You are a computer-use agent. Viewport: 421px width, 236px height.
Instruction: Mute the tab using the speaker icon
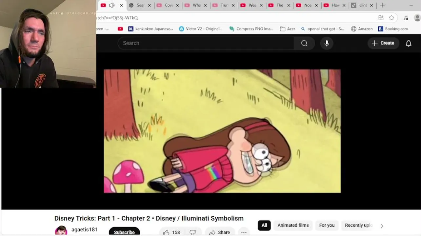[112, 5]
